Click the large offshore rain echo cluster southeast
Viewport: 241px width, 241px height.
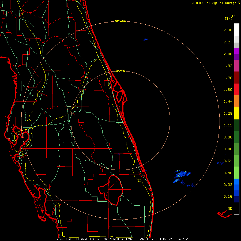click(x=182, y=176)
